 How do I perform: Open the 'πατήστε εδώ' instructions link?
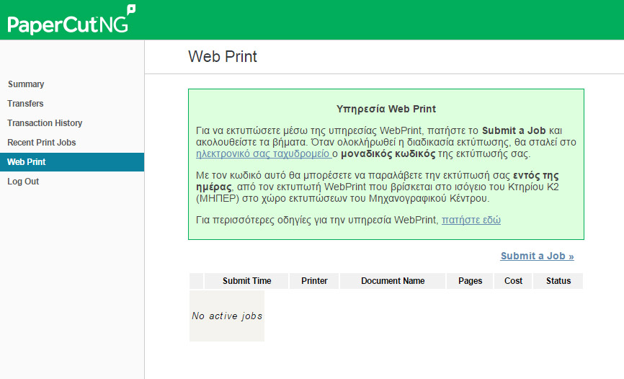[x=471, y=220]
